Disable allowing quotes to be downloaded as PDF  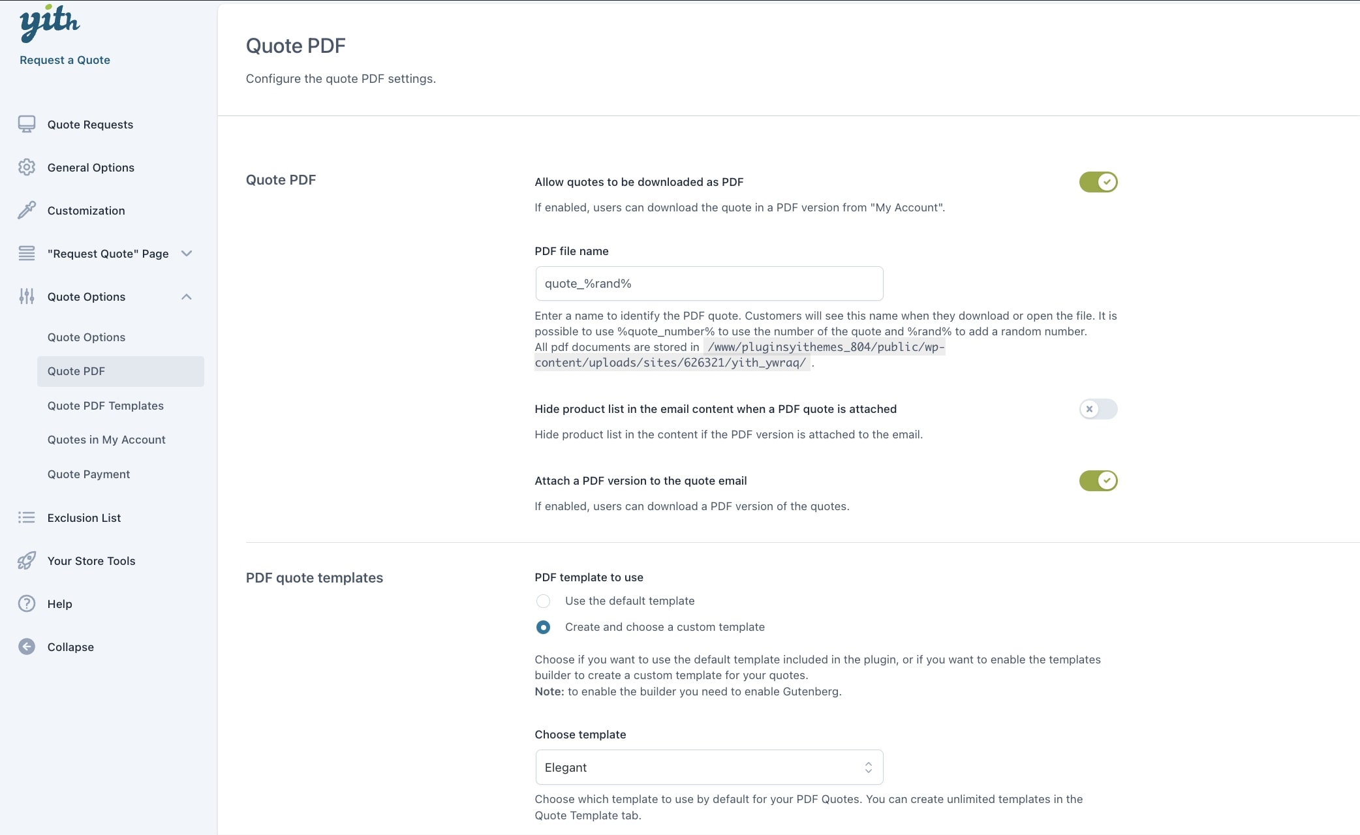coord(1098,182)
